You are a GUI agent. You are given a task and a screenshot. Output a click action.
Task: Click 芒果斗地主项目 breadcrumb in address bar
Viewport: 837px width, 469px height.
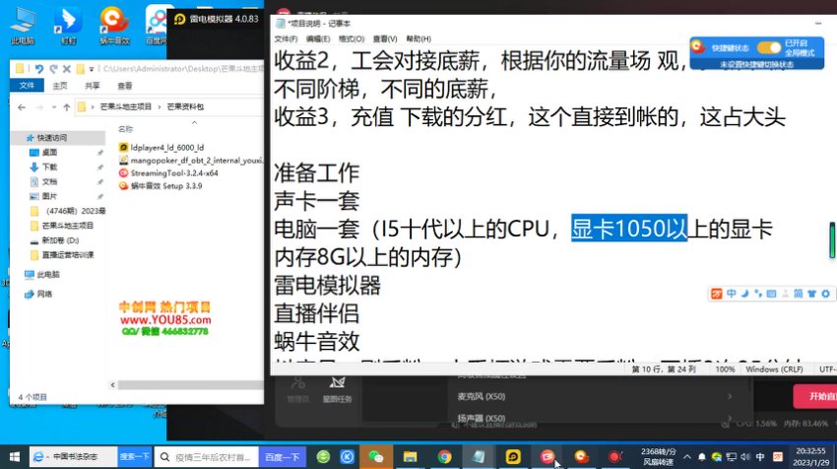click(126, 106)
